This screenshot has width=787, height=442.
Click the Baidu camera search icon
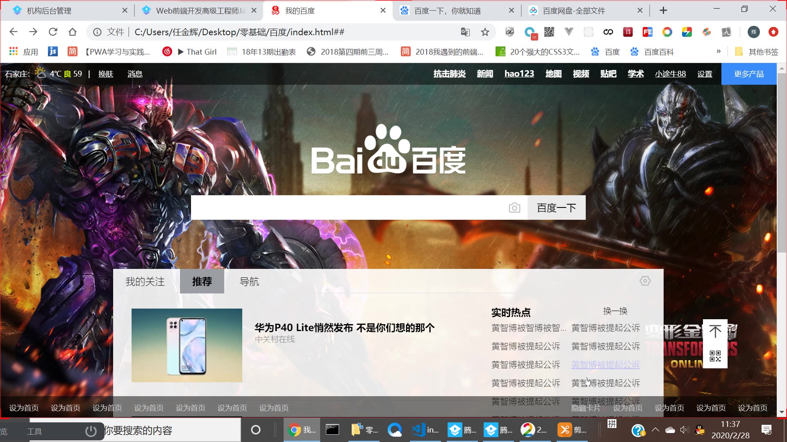514,208
